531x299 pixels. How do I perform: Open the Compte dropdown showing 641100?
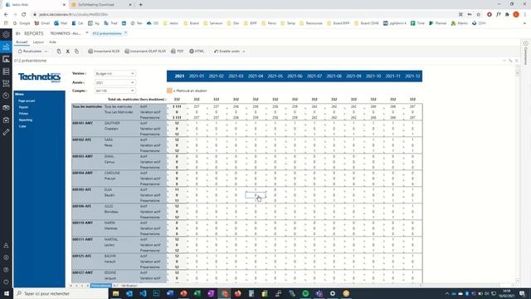114,91
